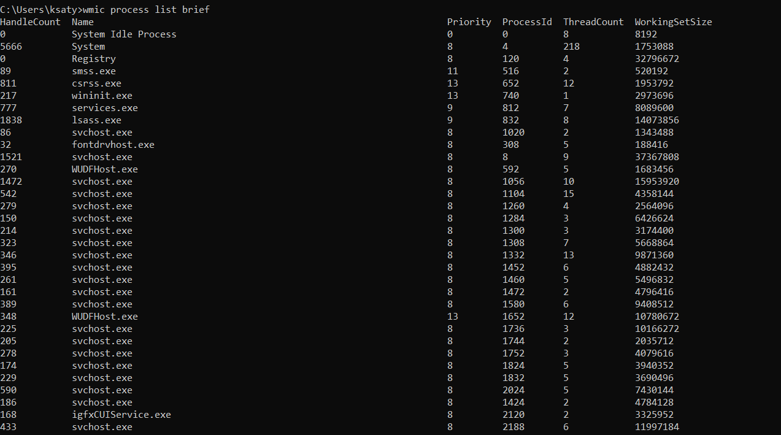Click the handle count 5666 for System
781x435 pixels.
(x=11, y=47)
